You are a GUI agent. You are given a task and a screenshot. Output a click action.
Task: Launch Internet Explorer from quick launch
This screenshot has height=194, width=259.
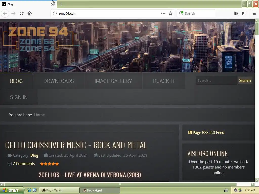tap(29, 190)
